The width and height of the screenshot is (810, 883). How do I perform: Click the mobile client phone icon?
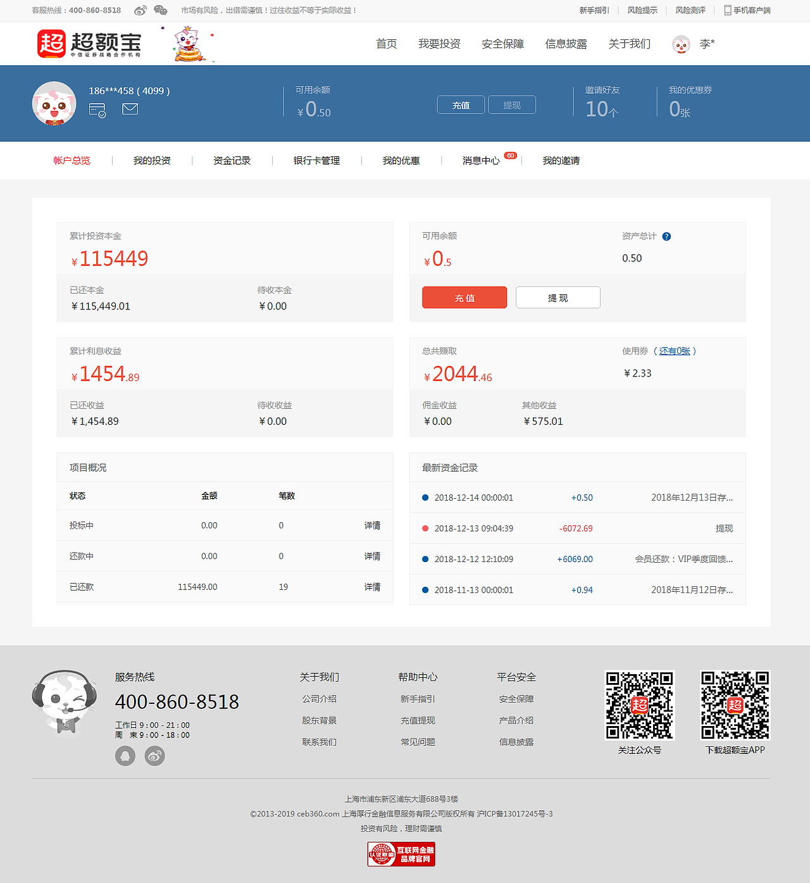(728, 10)
